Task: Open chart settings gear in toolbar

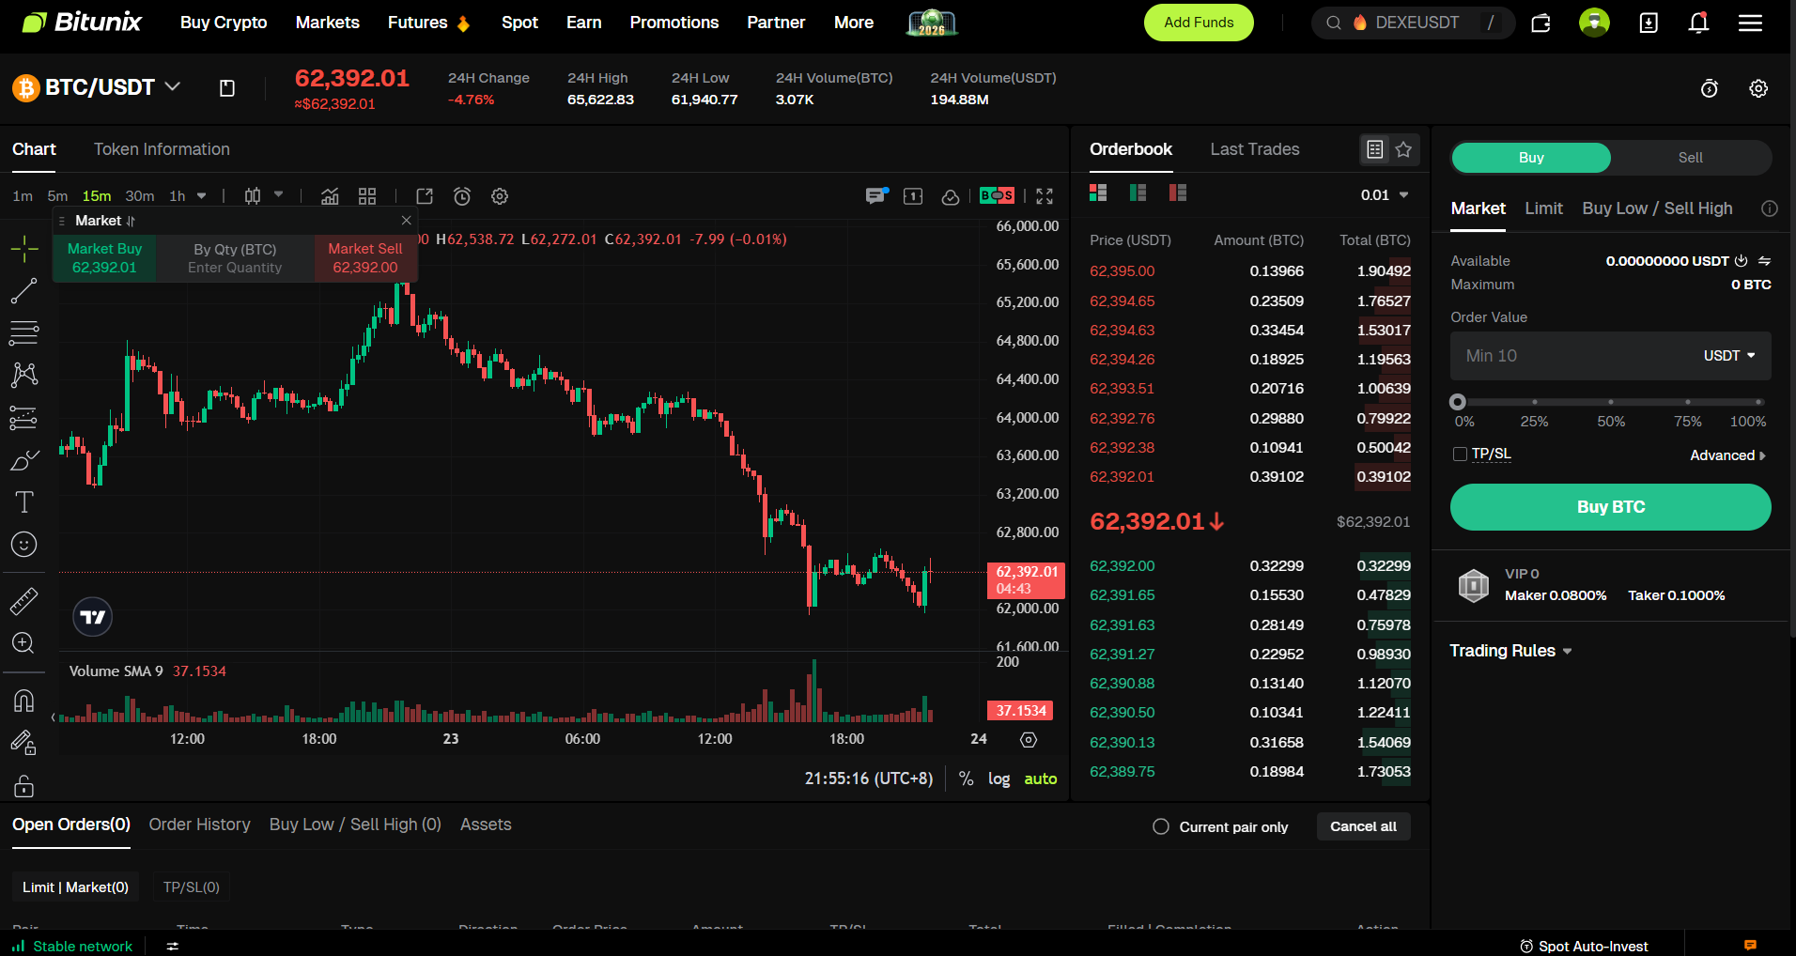Action: [500, 196]
